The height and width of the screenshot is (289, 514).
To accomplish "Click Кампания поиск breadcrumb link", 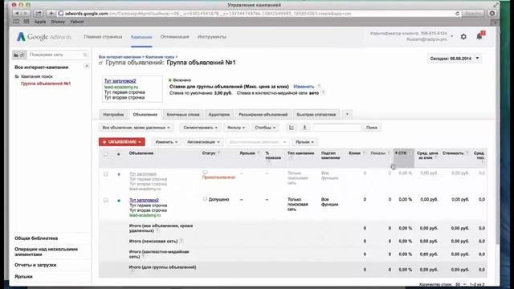I will pos(160,57).
